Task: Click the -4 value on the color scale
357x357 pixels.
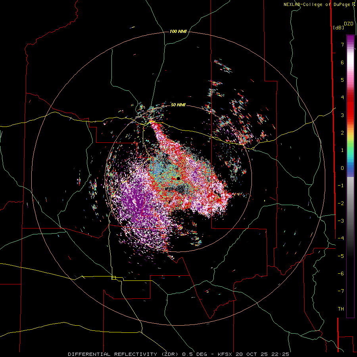Action: pos(341,238)
